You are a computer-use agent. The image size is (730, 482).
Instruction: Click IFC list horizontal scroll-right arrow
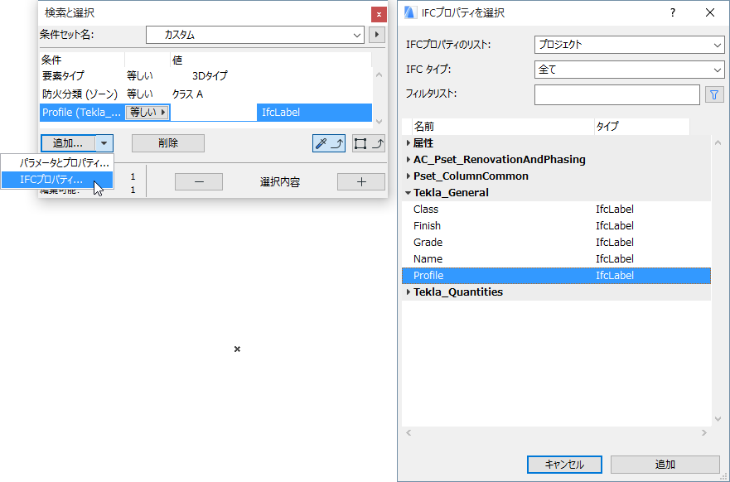704,432
